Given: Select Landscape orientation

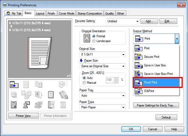Looking at the screenshot, I should [102, 41].
